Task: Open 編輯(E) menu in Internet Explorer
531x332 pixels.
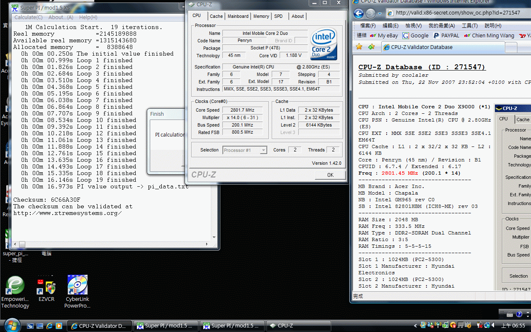Action: (390, 26)
